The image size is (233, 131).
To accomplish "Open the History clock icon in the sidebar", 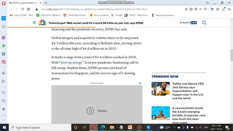I will pyautogui.click(x=4, y=101).
